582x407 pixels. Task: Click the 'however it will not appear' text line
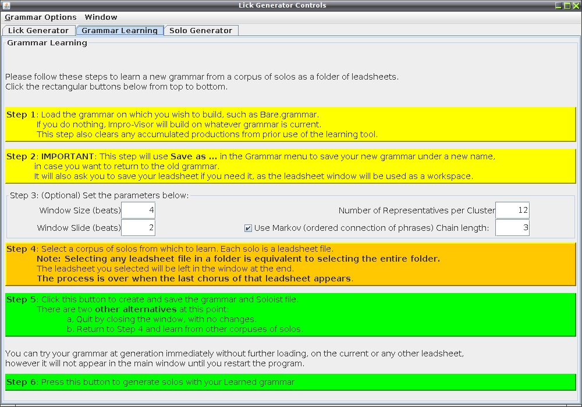(155, 363)
